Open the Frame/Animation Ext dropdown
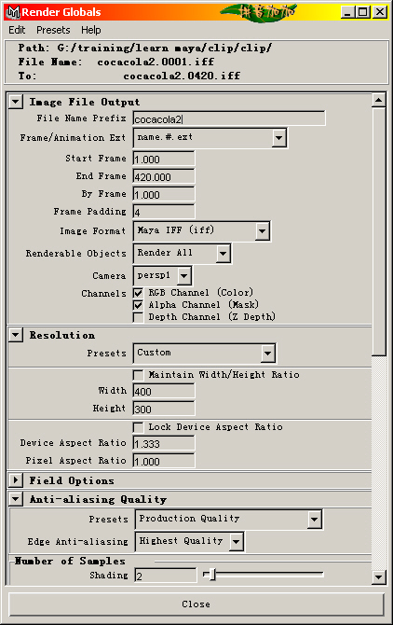The image size is (393, 625). (x=279, y=138)
